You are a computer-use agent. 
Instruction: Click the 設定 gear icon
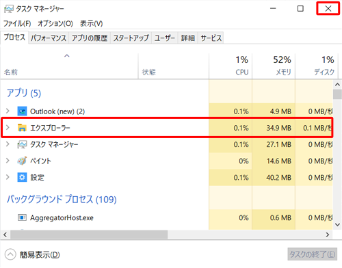(x=22, y=177)
